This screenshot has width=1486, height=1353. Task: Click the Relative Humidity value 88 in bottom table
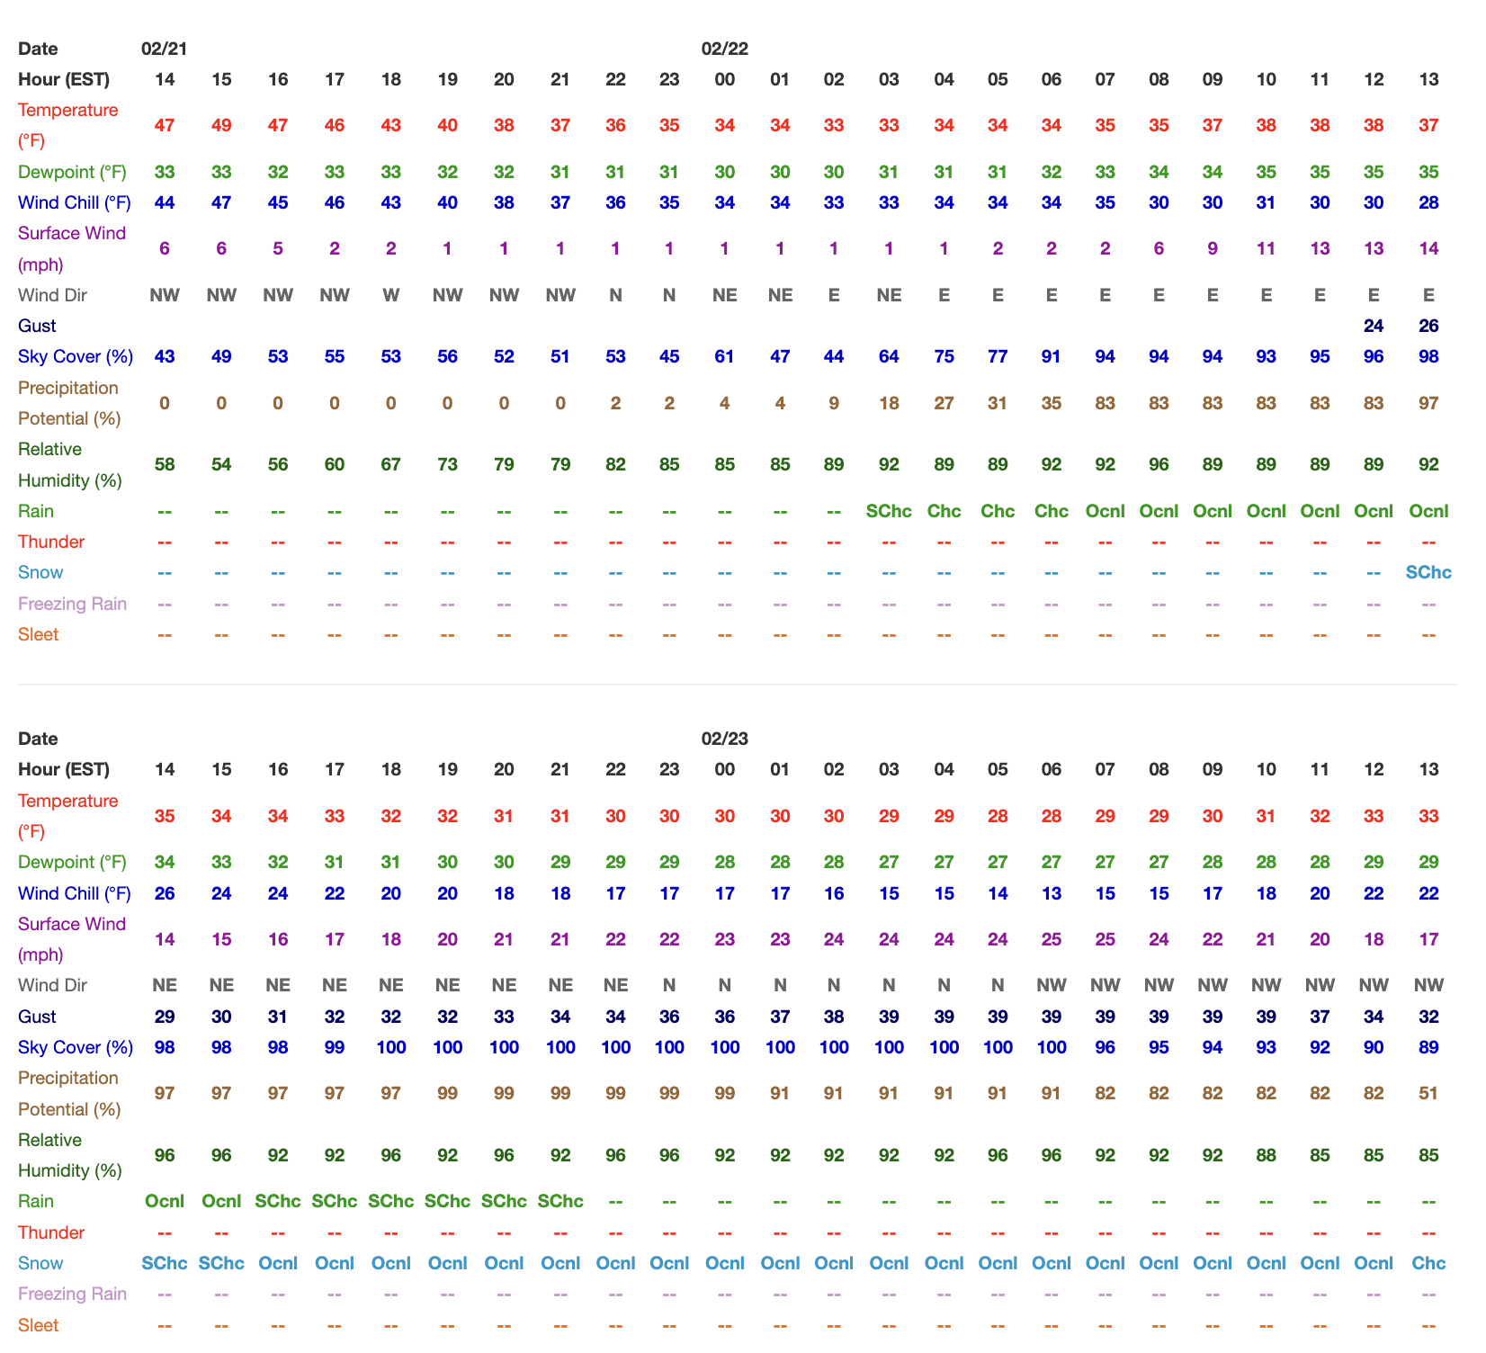1266,1155
